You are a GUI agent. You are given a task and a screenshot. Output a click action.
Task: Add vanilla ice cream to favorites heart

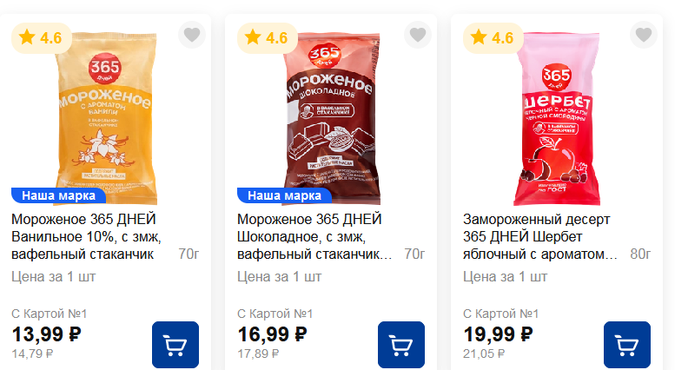192,35
